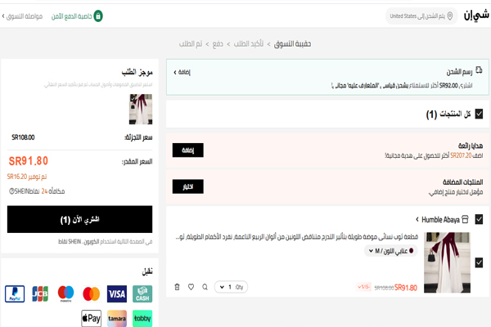Select VISA payment icon
The image size is (491, 327).
pos(117,293)
